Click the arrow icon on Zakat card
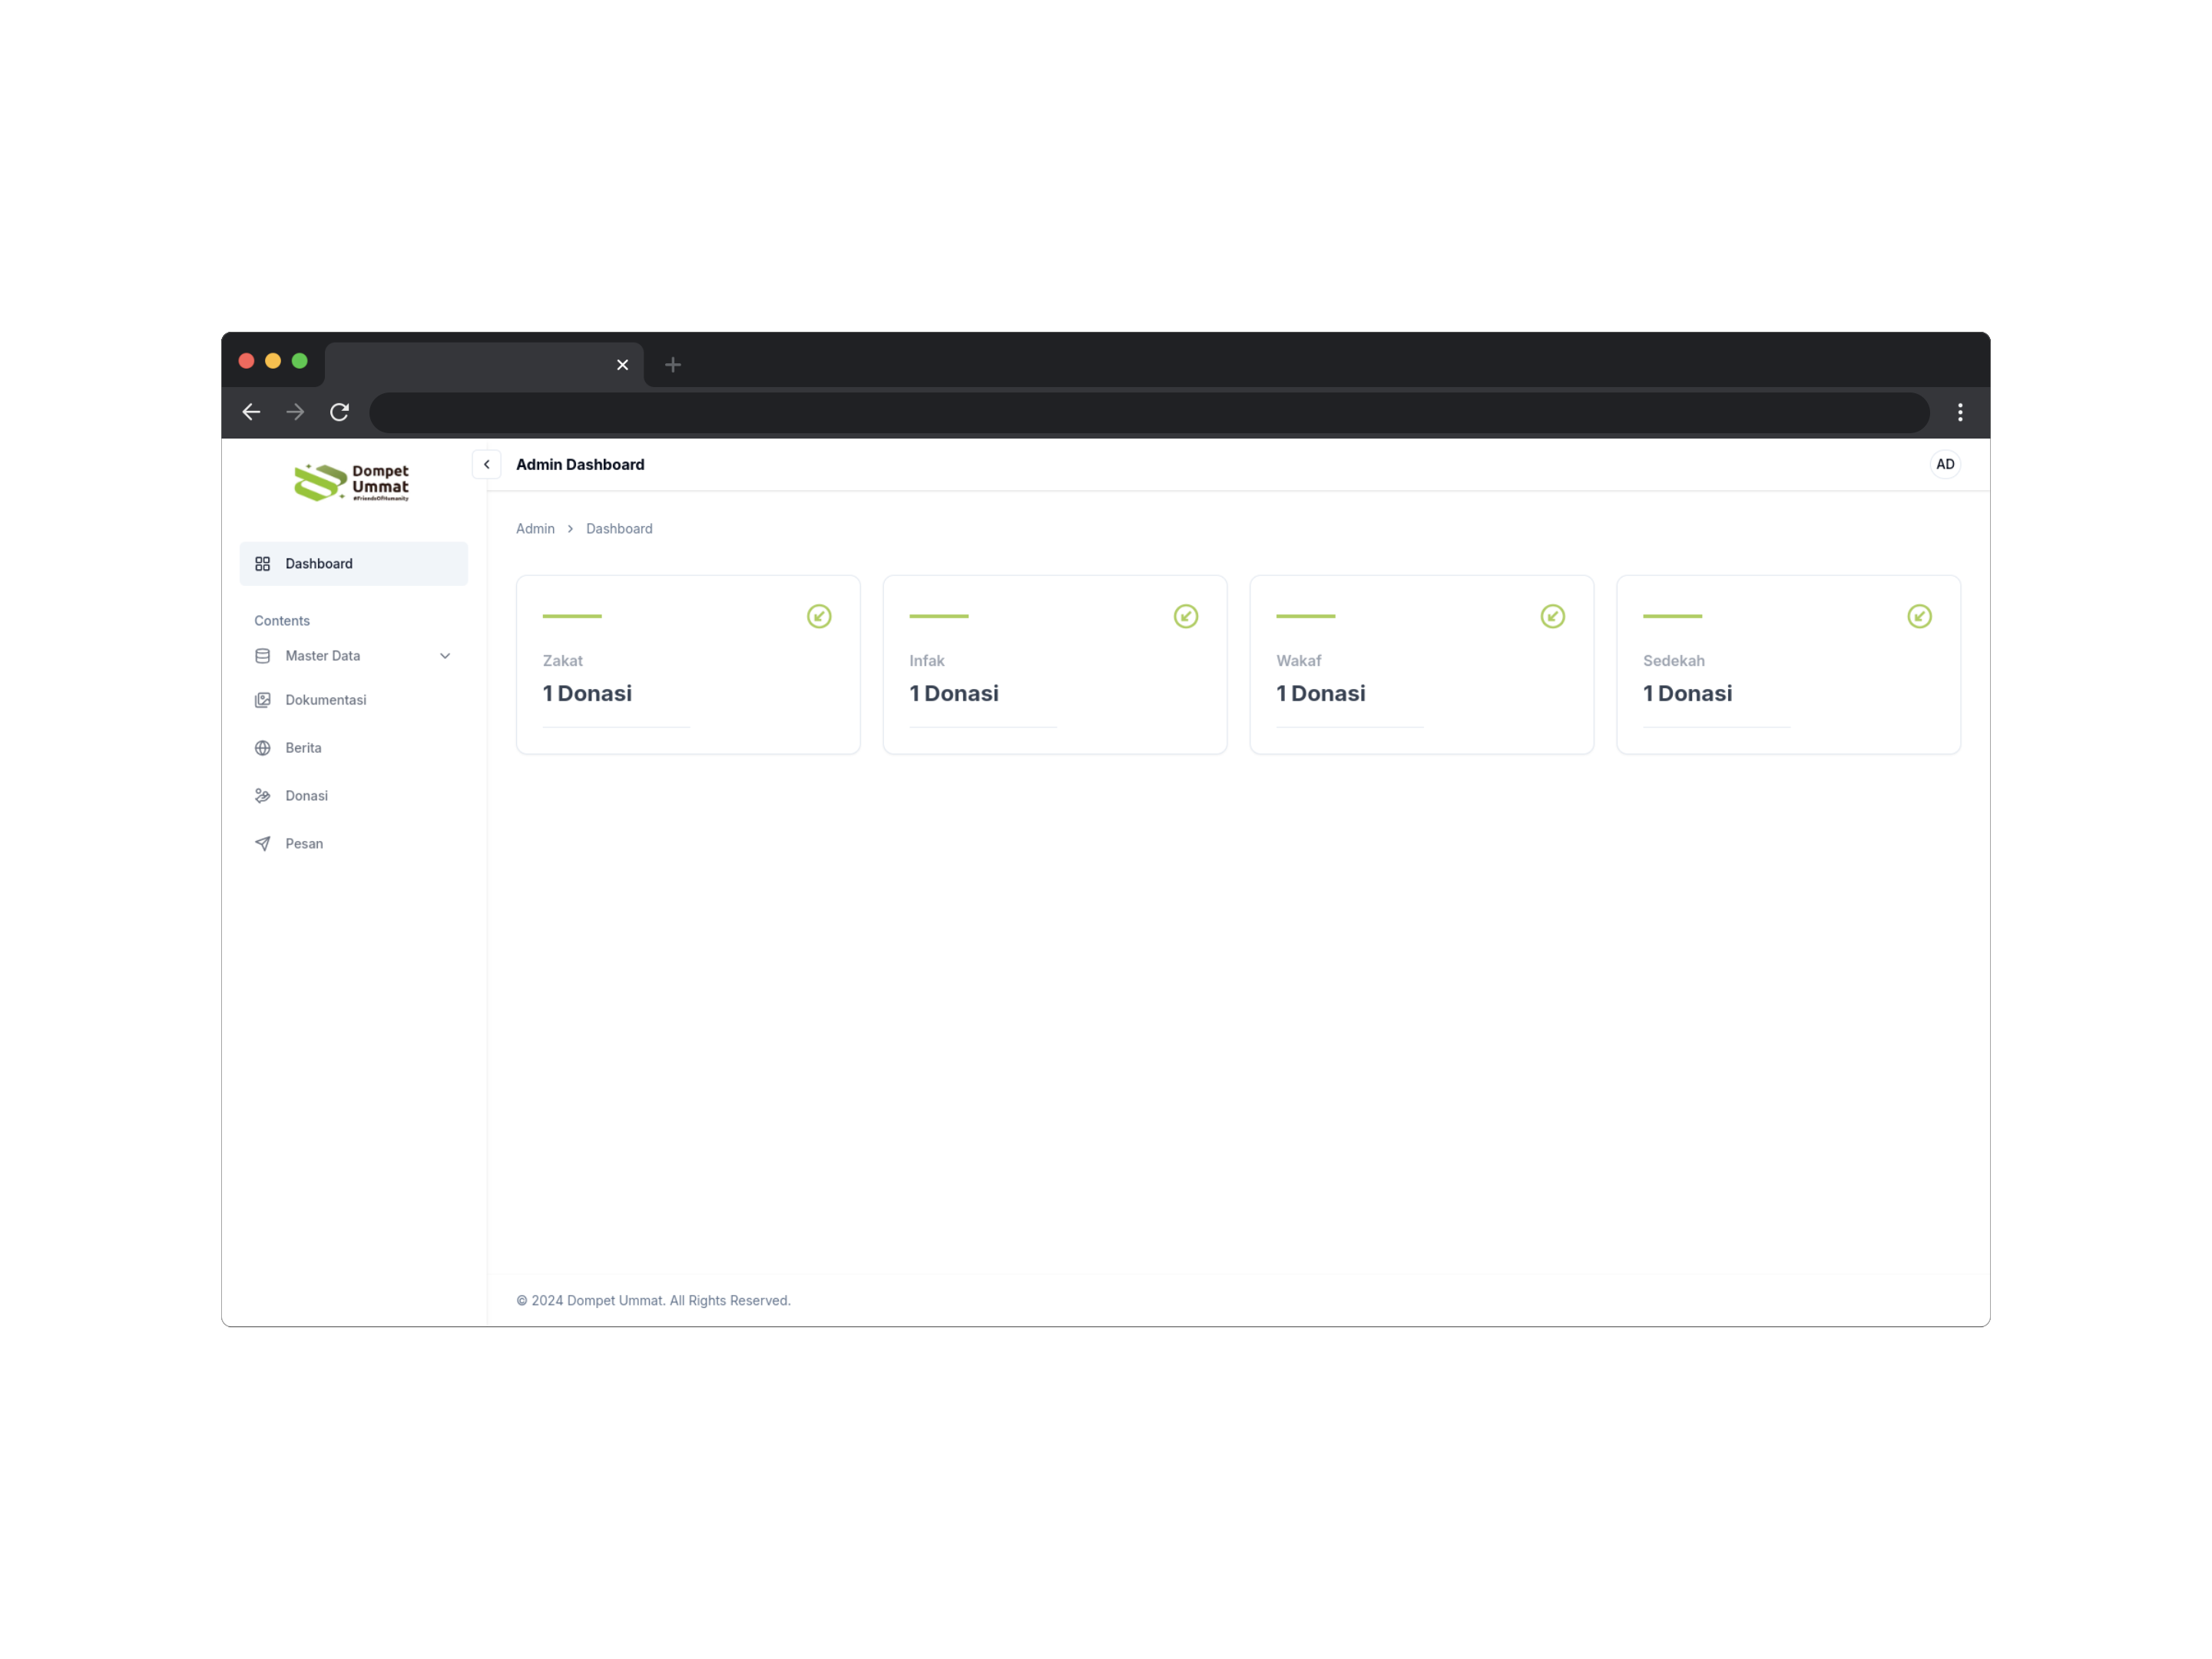Image resolution: width=2212 pixels, height=1659 pixels. (819, 616)
